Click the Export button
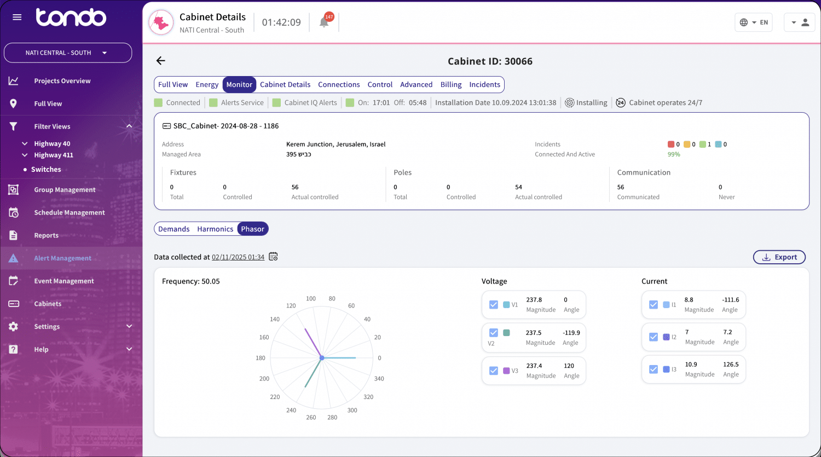The height and width of the screenshot is (457, 821). tap(779, 257)
